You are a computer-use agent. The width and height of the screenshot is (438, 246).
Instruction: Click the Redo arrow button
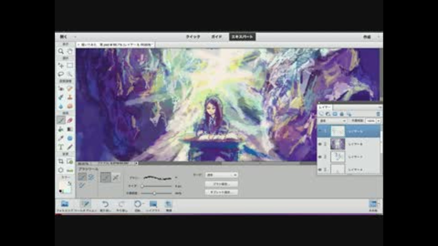point(121,206)
